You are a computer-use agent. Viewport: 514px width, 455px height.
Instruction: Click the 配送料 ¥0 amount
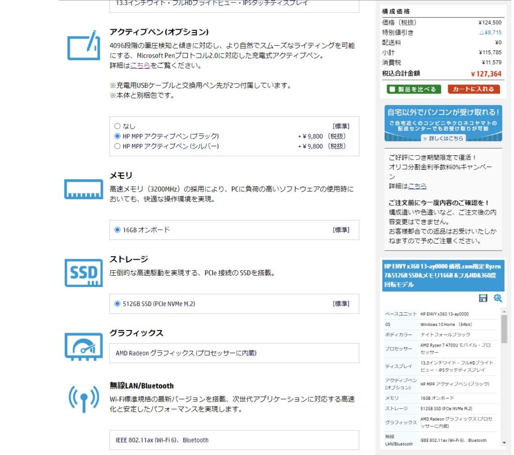click(x=498, y=43)
